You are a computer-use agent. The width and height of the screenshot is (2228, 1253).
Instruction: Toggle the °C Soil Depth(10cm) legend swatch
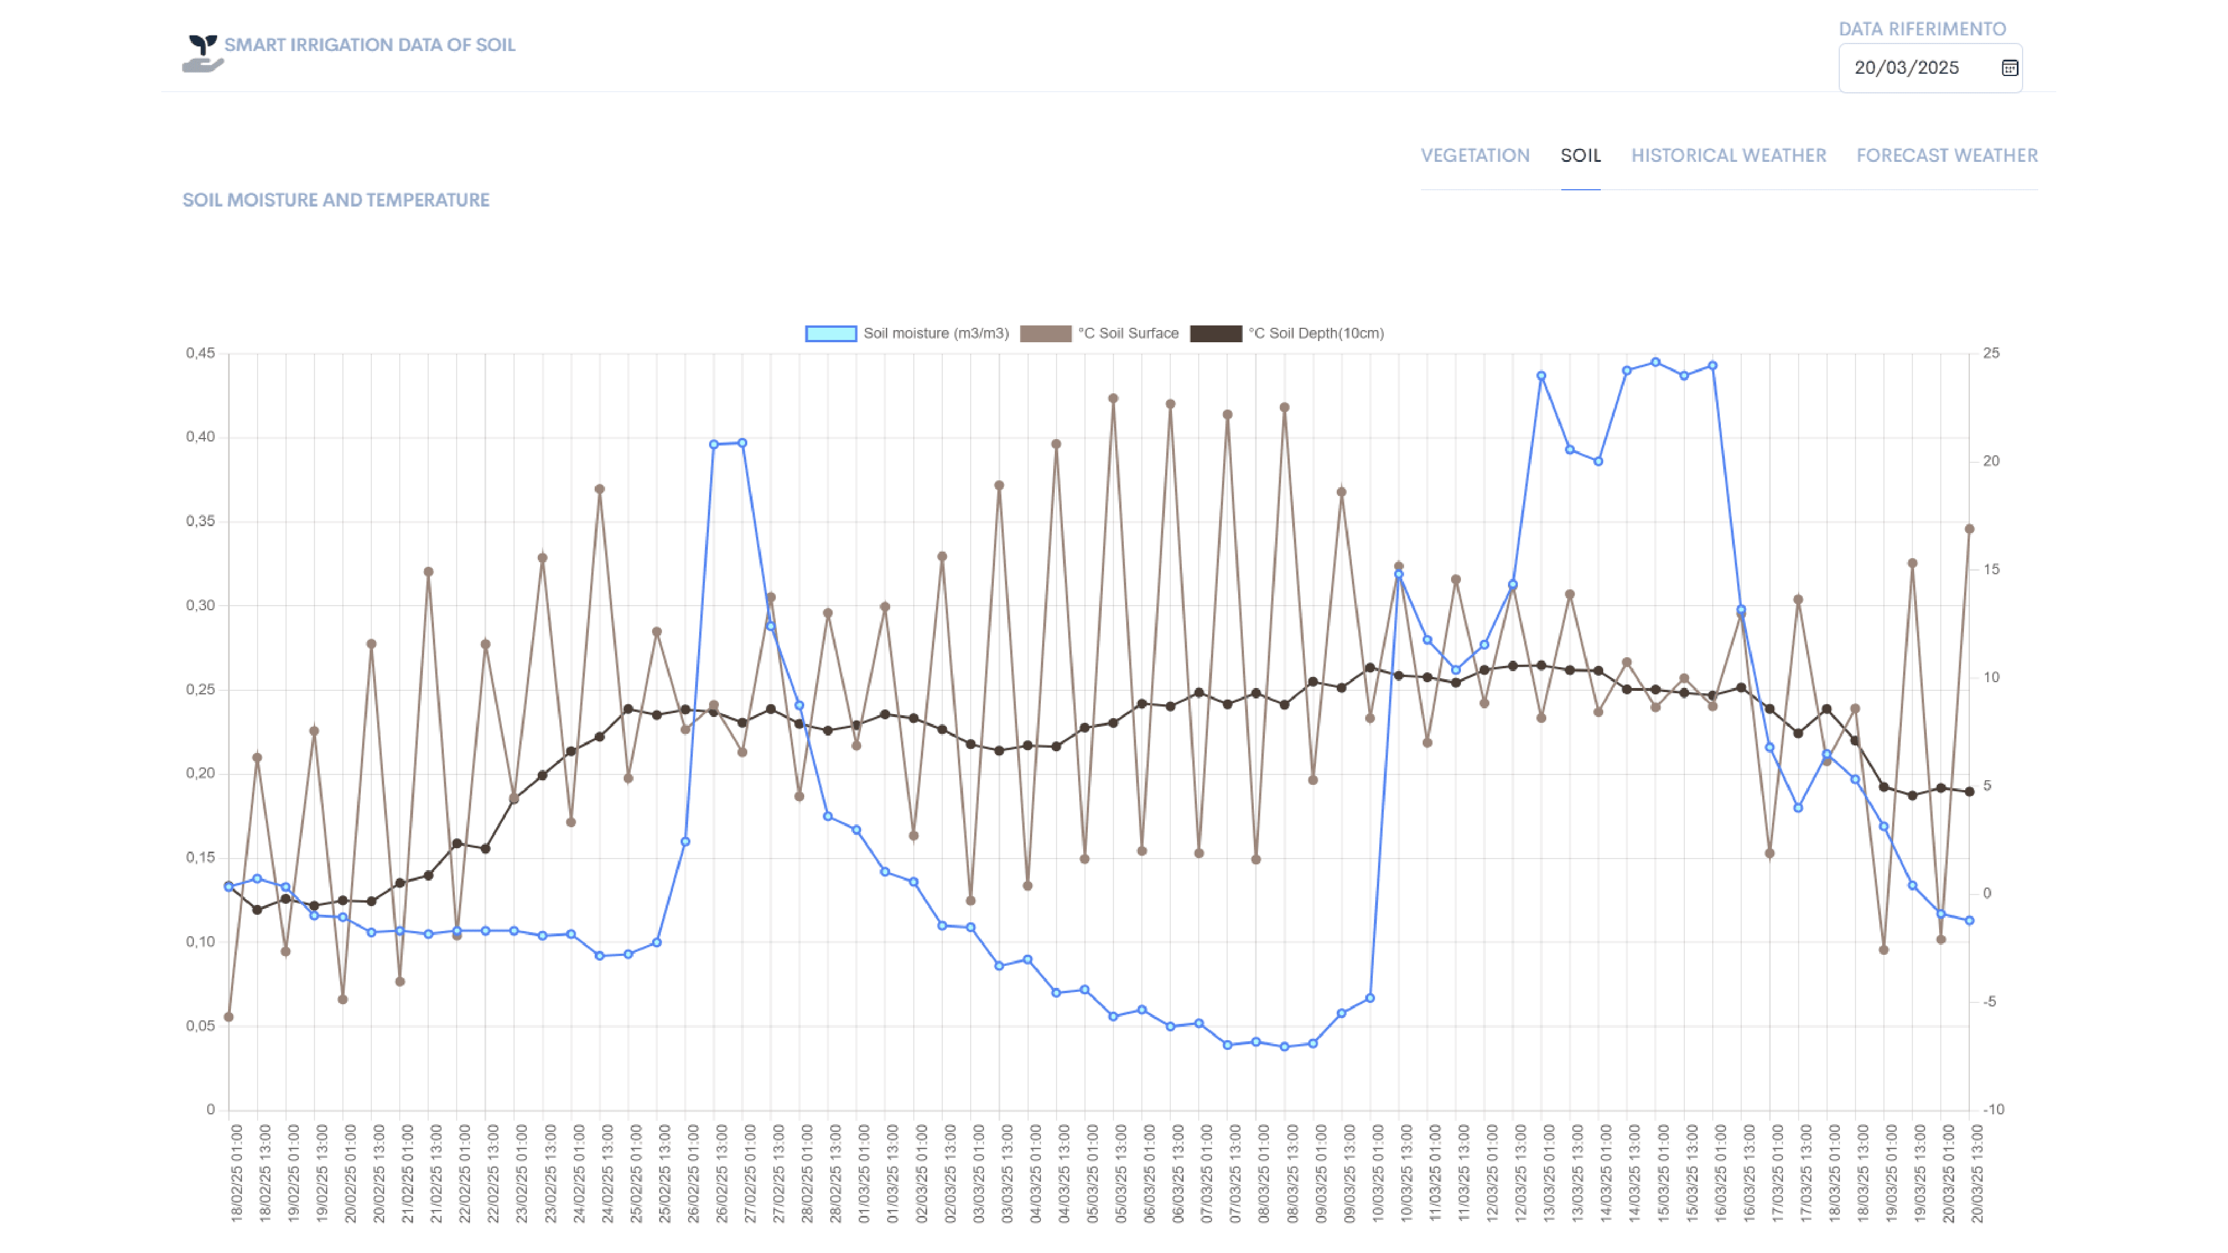(x=1215, y=334)
